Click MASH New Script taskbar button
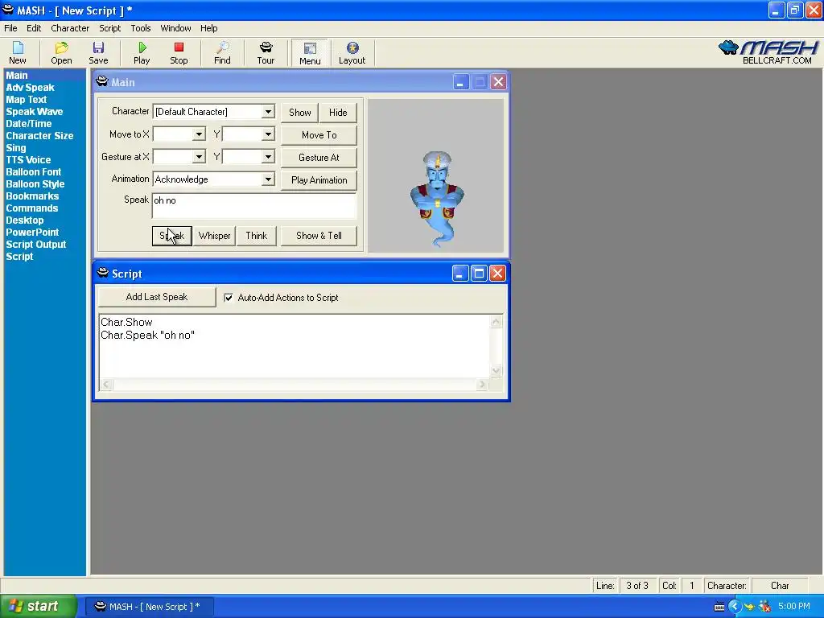Viewport: 824px width, 618px height. click(149, 607)
